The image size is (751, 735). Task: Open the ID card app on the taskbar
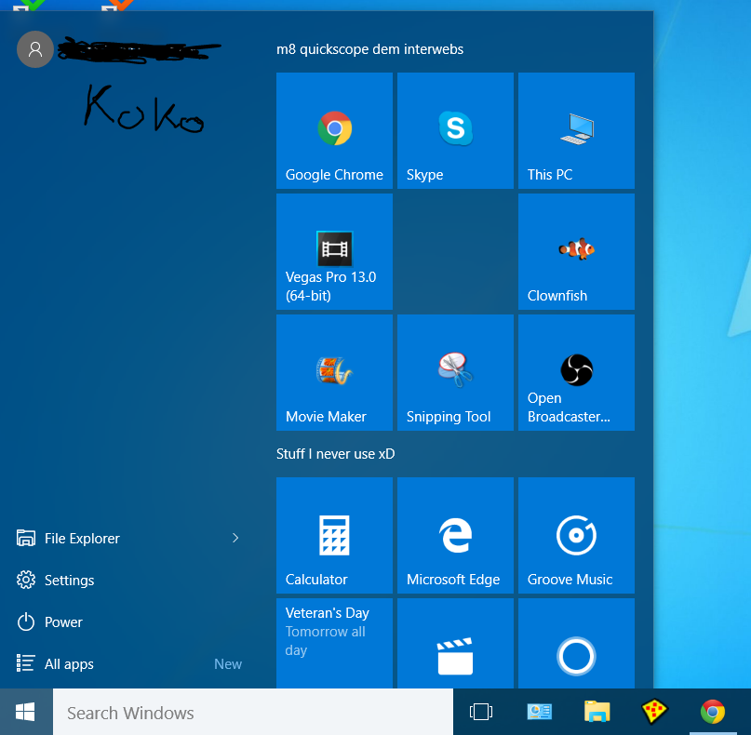tap(540, 712)
